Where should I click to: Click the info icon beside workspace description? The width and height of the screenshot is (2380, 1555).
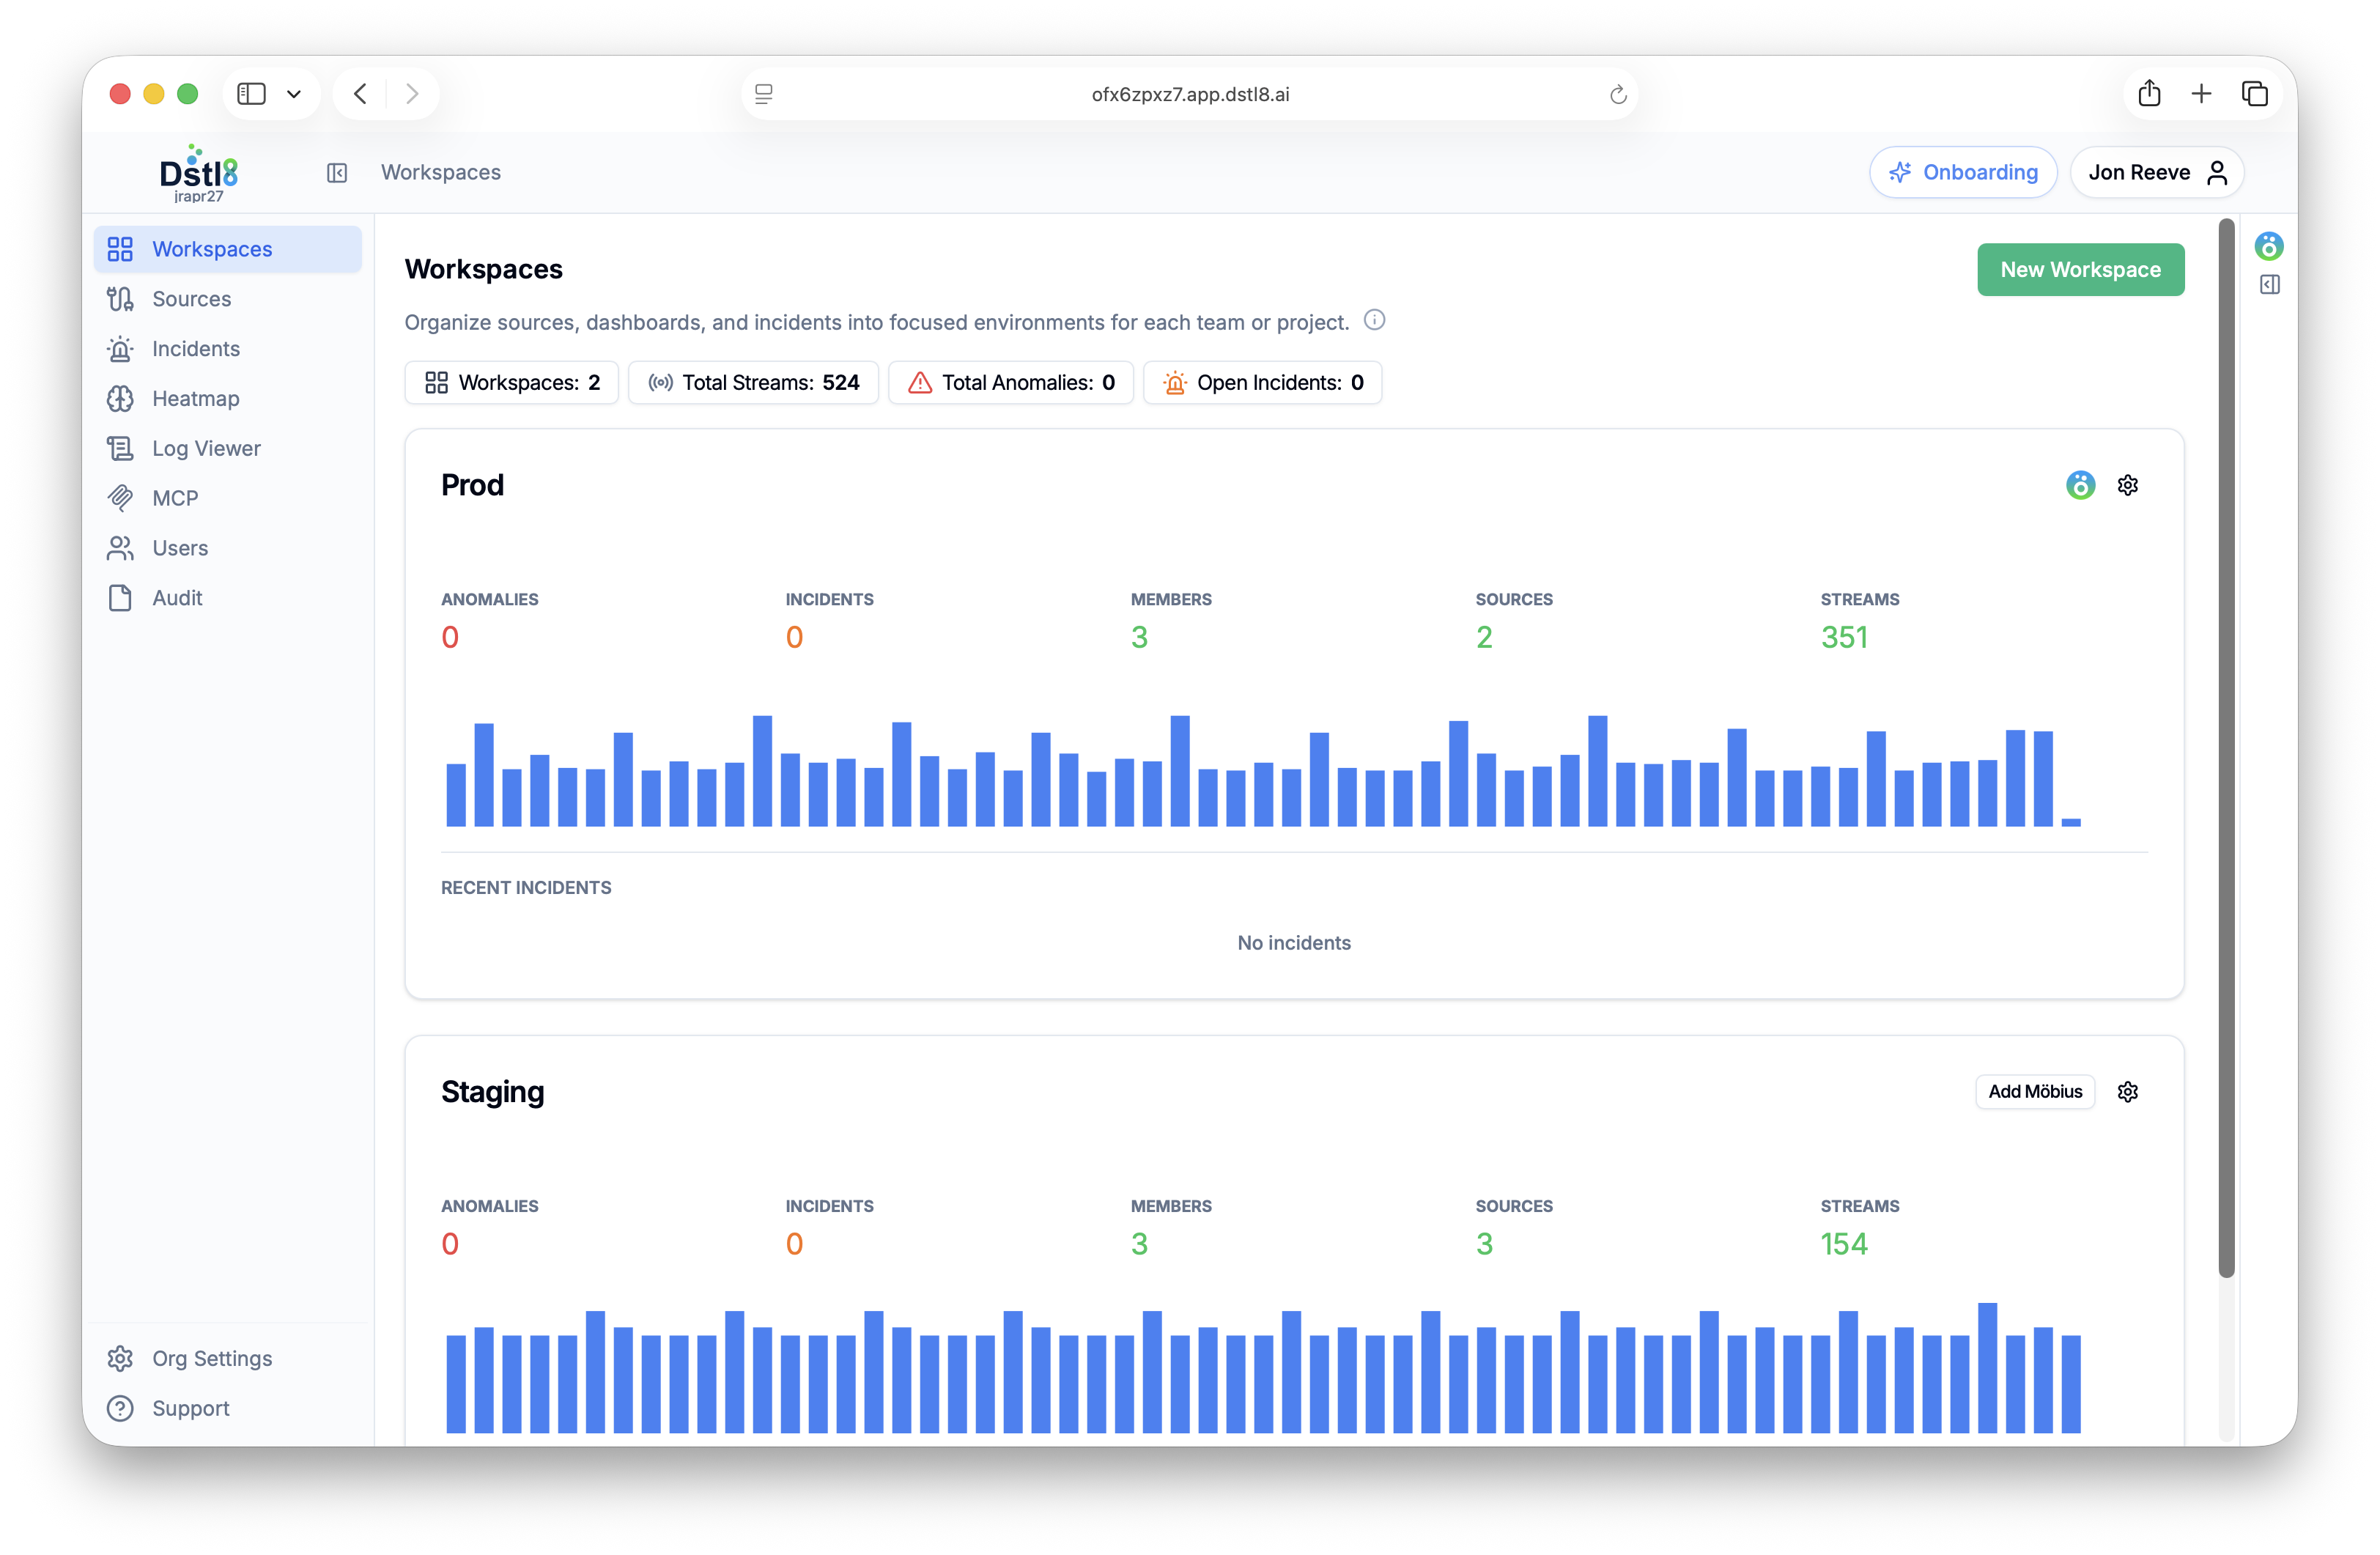pos(1374,320)
